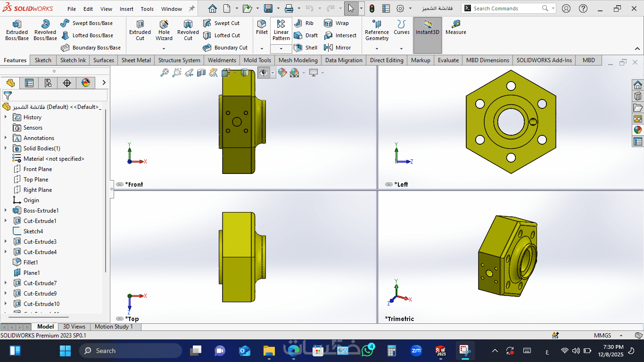Switch to the Evaluate tab
The width and height of the screenshot is (644, 362).
[x=448, y=60]
